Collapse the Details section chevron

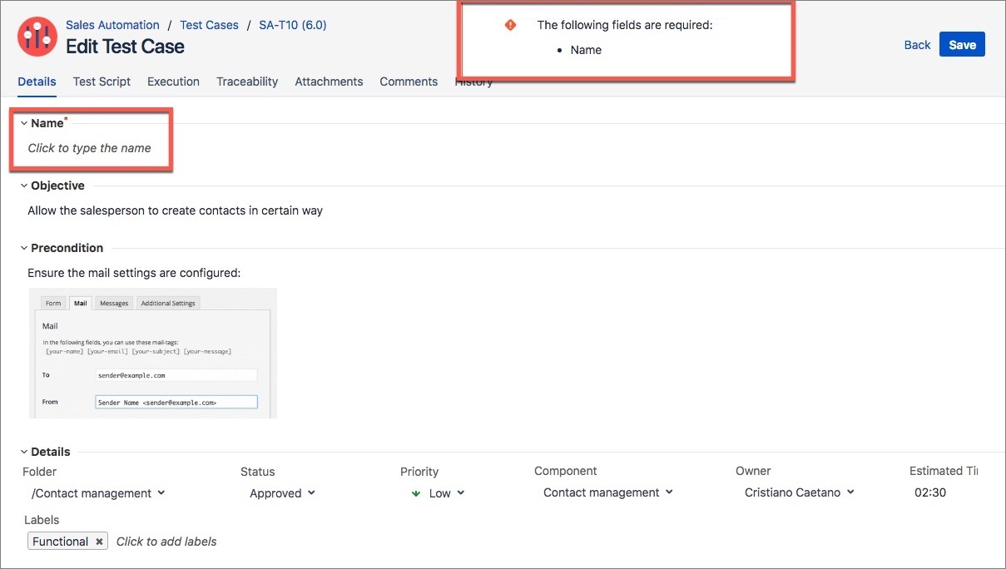pyautogui.click(x=24, y=452)
